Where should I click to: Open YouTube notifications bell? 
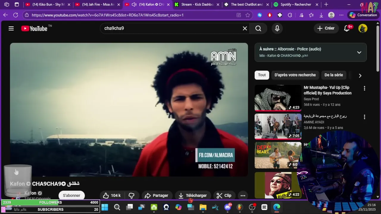coord(347,28)
